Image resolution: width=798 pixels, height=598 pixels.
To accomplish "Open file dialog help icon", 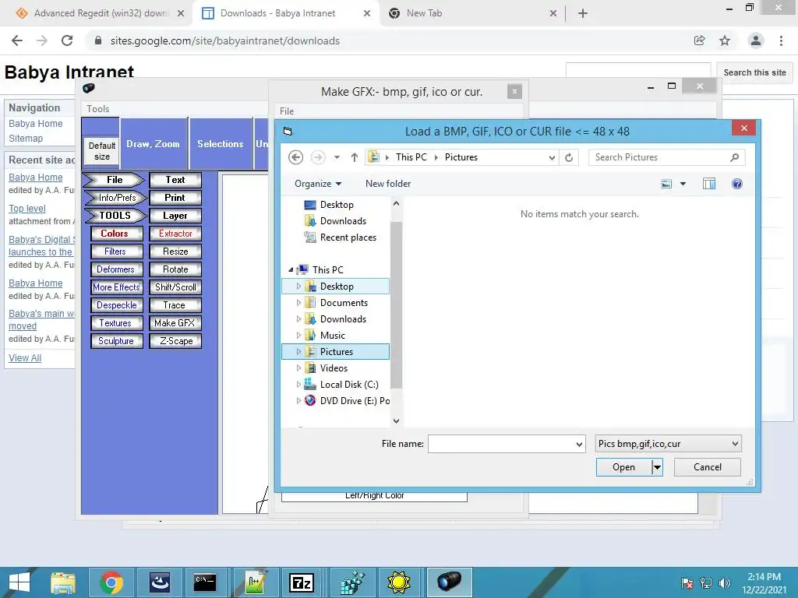I will tap(737, 184).
